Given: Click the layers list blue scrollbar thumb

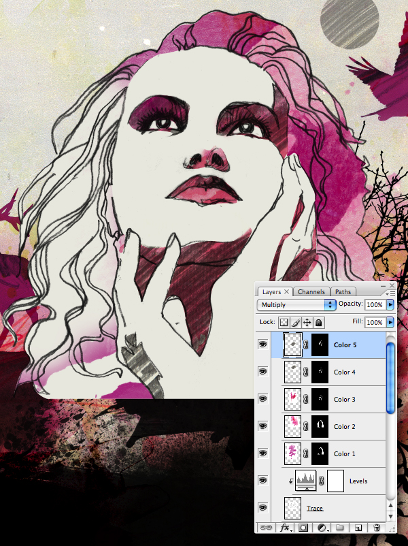Looking at the screenshot, I should [391, 377].
